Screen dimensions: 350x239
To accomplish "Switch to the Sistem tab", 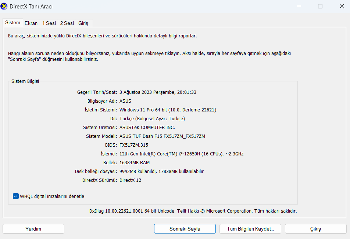I will (13, 23).
